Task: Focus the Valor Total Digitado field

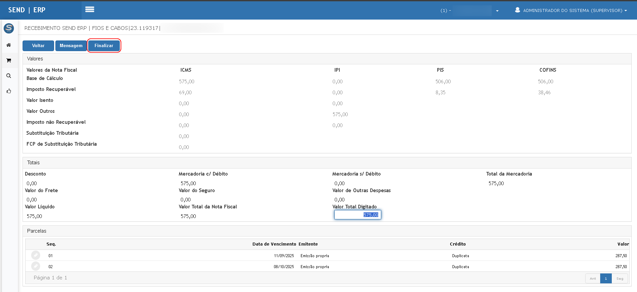Action: pos(358,215)
